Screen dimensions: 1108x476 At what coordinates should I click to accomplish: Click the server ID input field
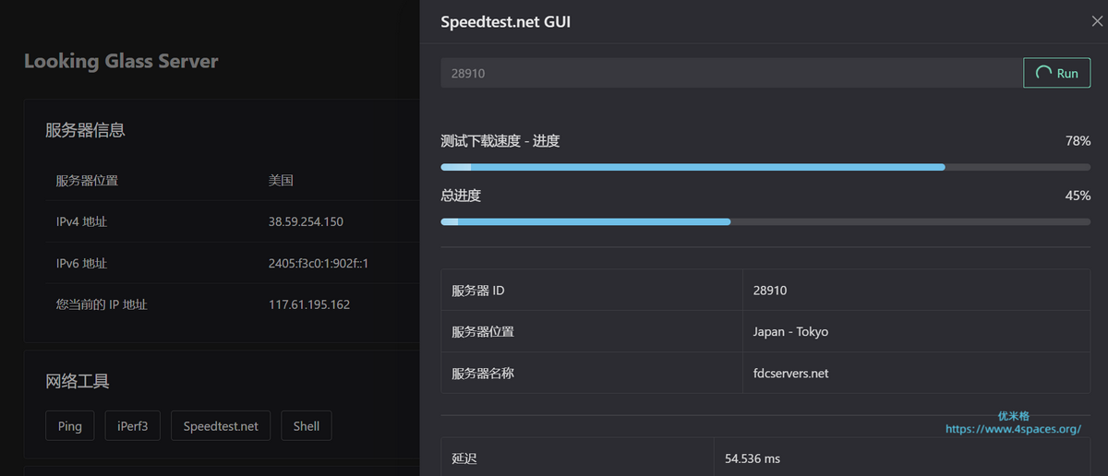[x=730, y=73]
